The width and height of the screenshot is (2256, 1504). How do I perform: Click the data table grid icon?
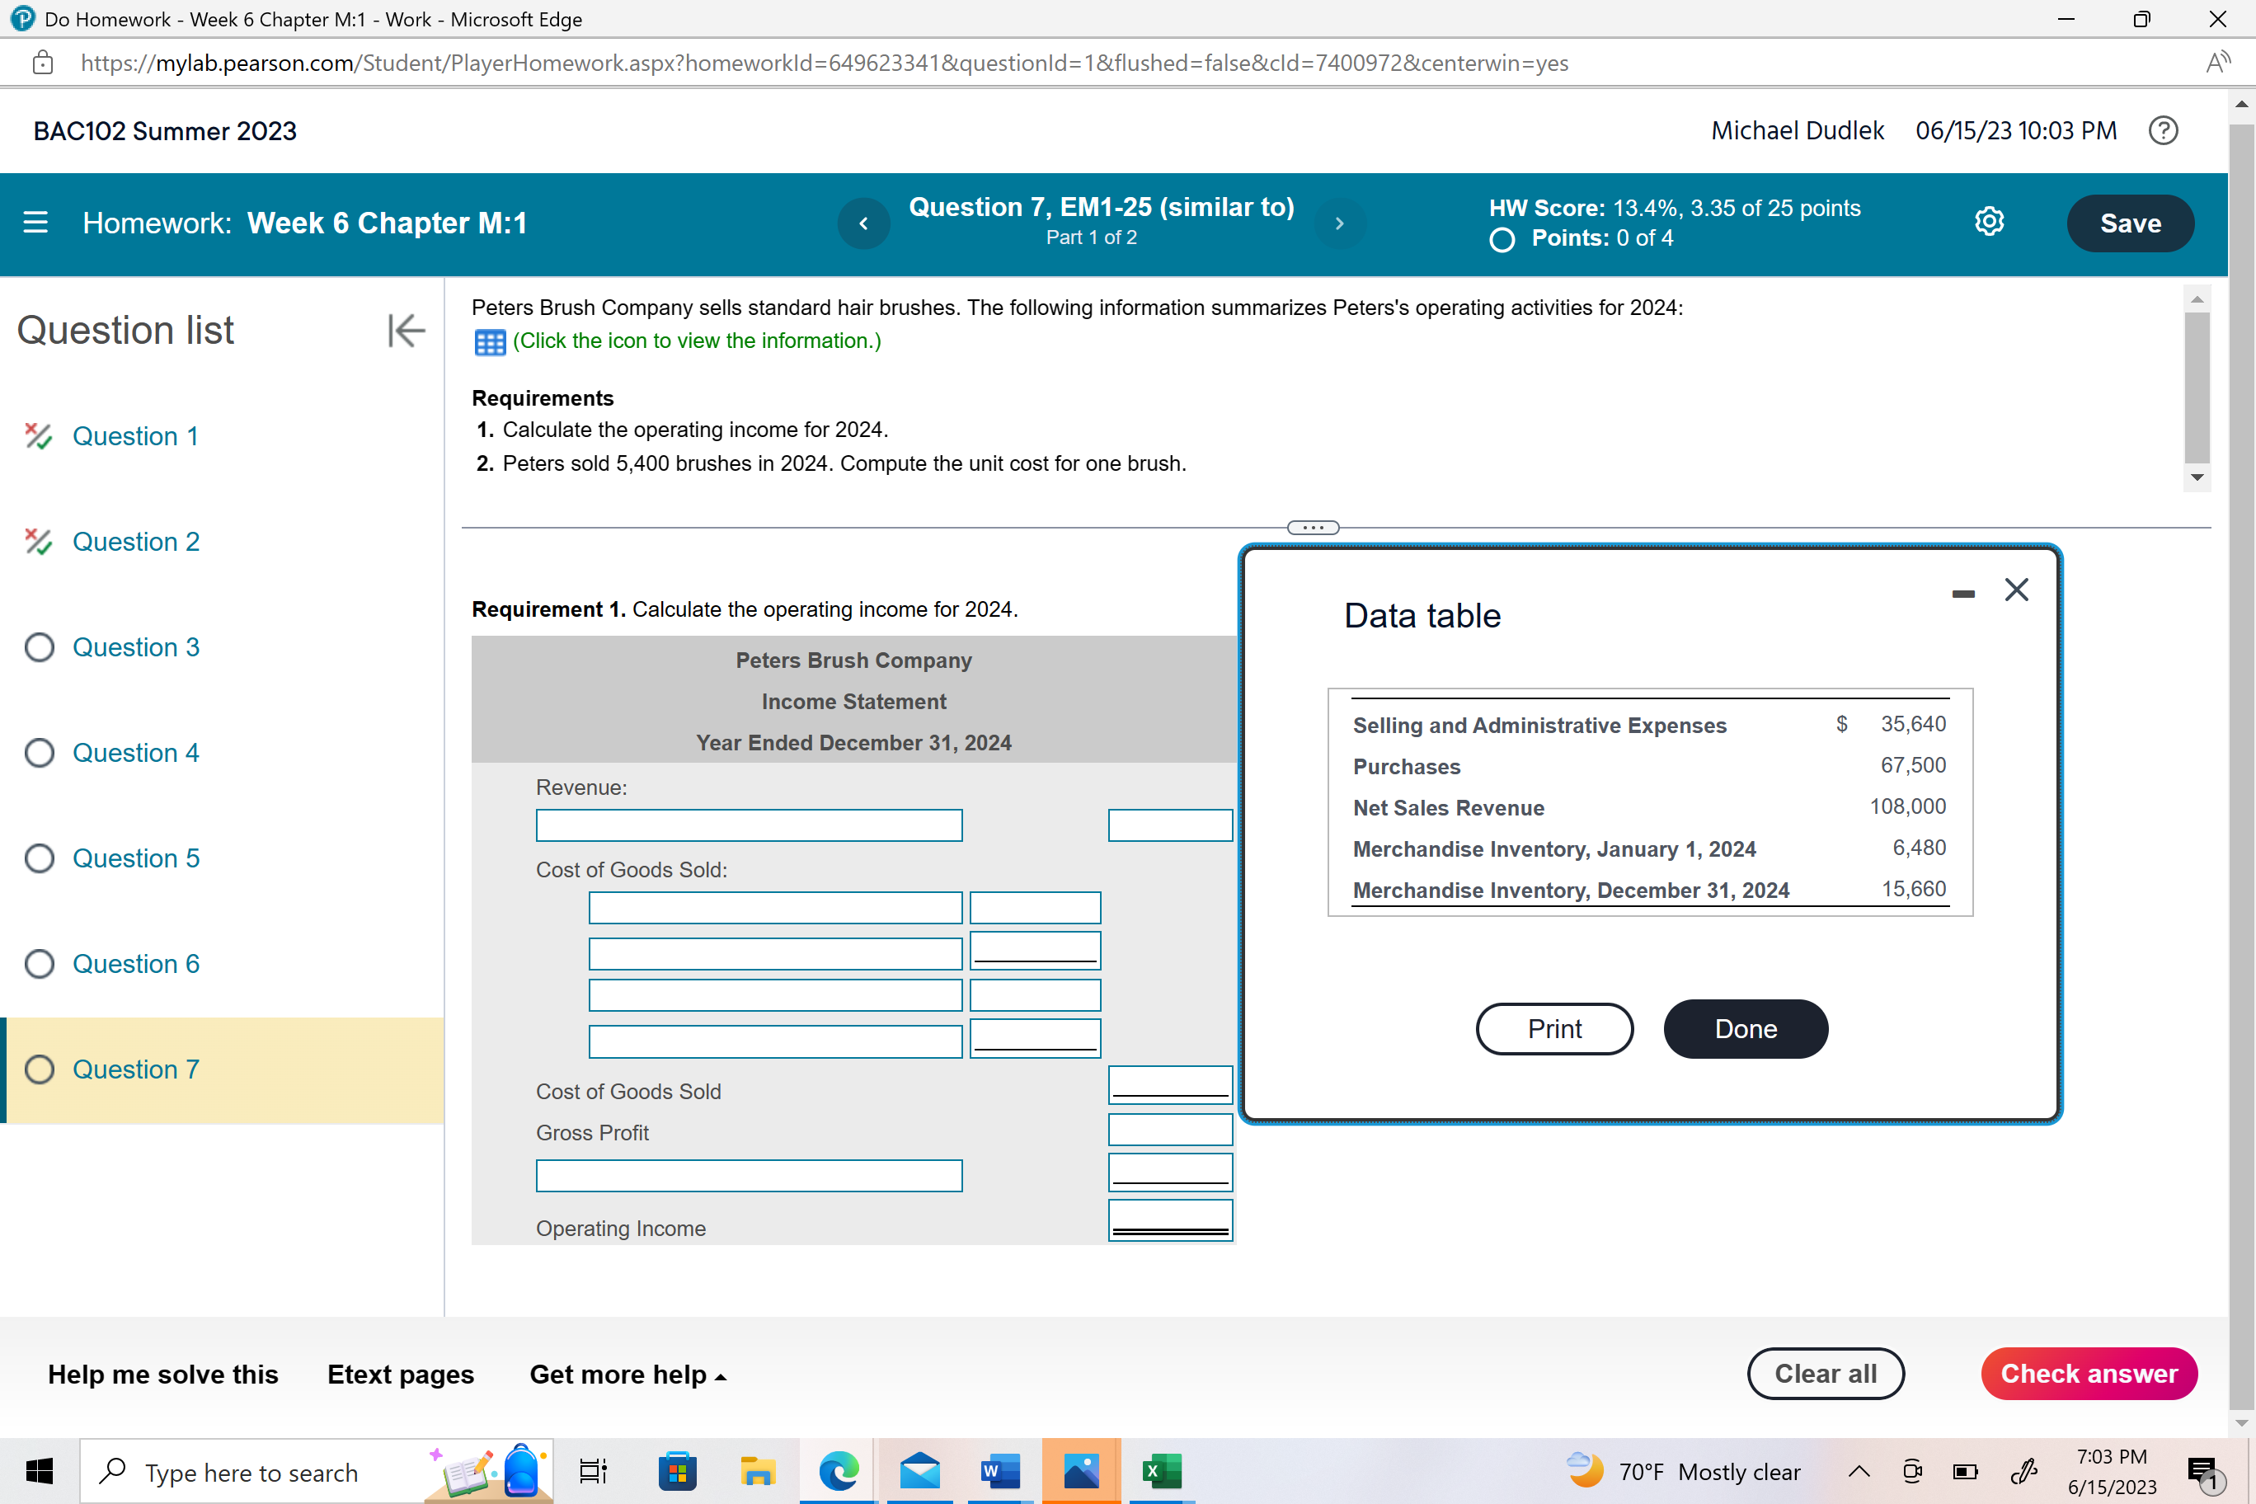tap(489, 341)
